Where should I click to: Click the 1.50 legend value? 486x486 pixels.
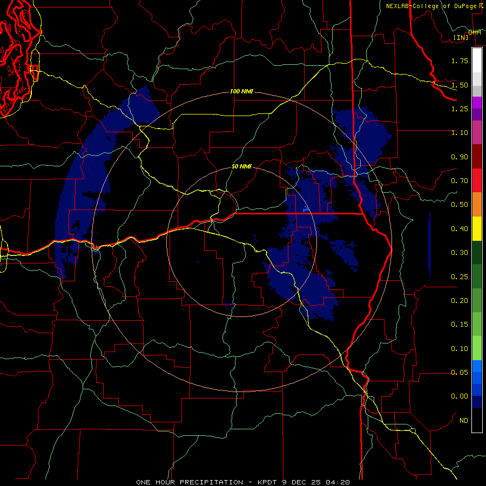(460, 85)
